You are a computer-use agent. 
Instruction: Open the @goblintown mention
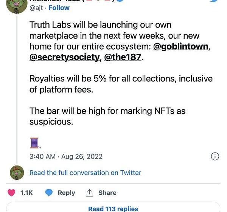[x=181, y=47]
